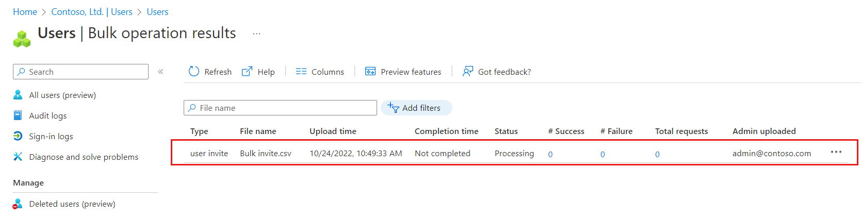This screenshot has width=861, height=217.
Task: Select All users (preview) menu item
Action: tap(62, 95)
